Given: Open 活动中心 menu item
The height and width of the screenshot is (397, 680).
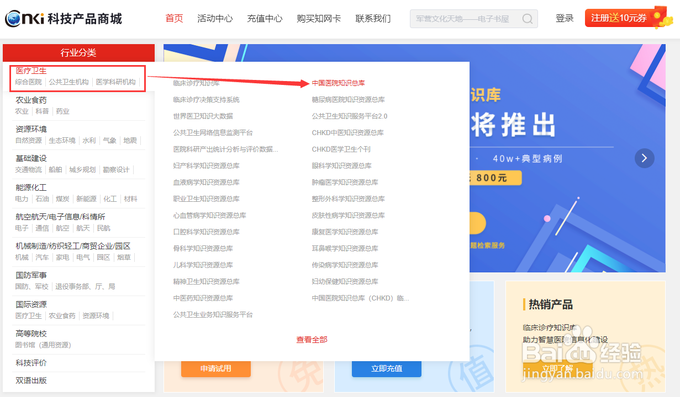Looking at the screenshot, I should coord(215,18).
